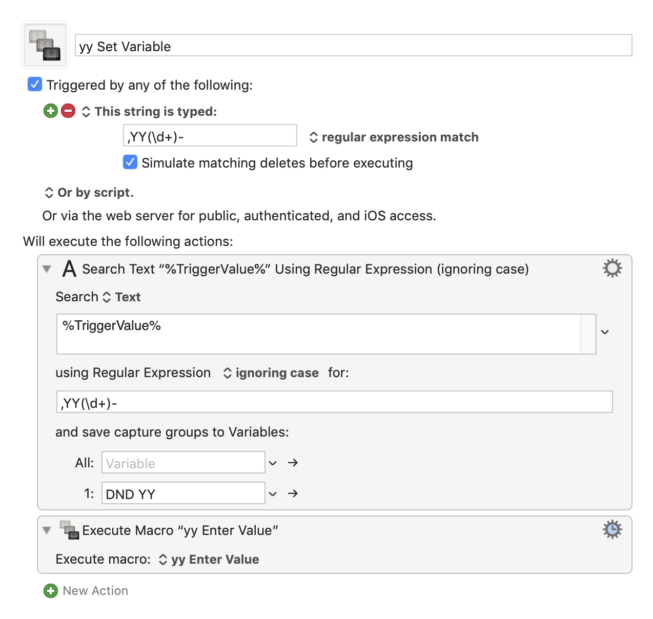Open 'This string is typed' trigger type popup
The width and height of the screenshot is (653, 619).
click(150, 112)
